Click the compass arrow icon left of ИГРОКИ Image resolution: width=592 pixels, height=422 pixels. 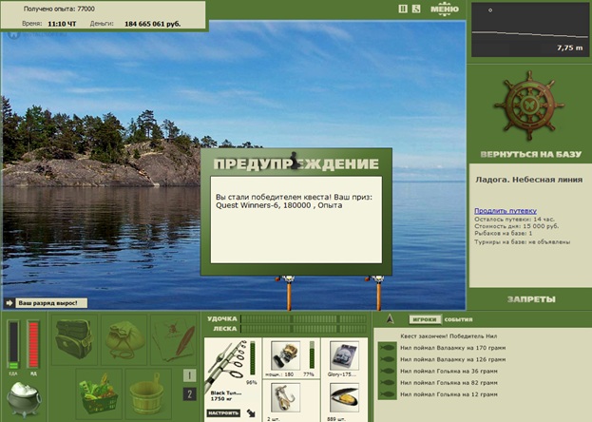click(391, 319)
